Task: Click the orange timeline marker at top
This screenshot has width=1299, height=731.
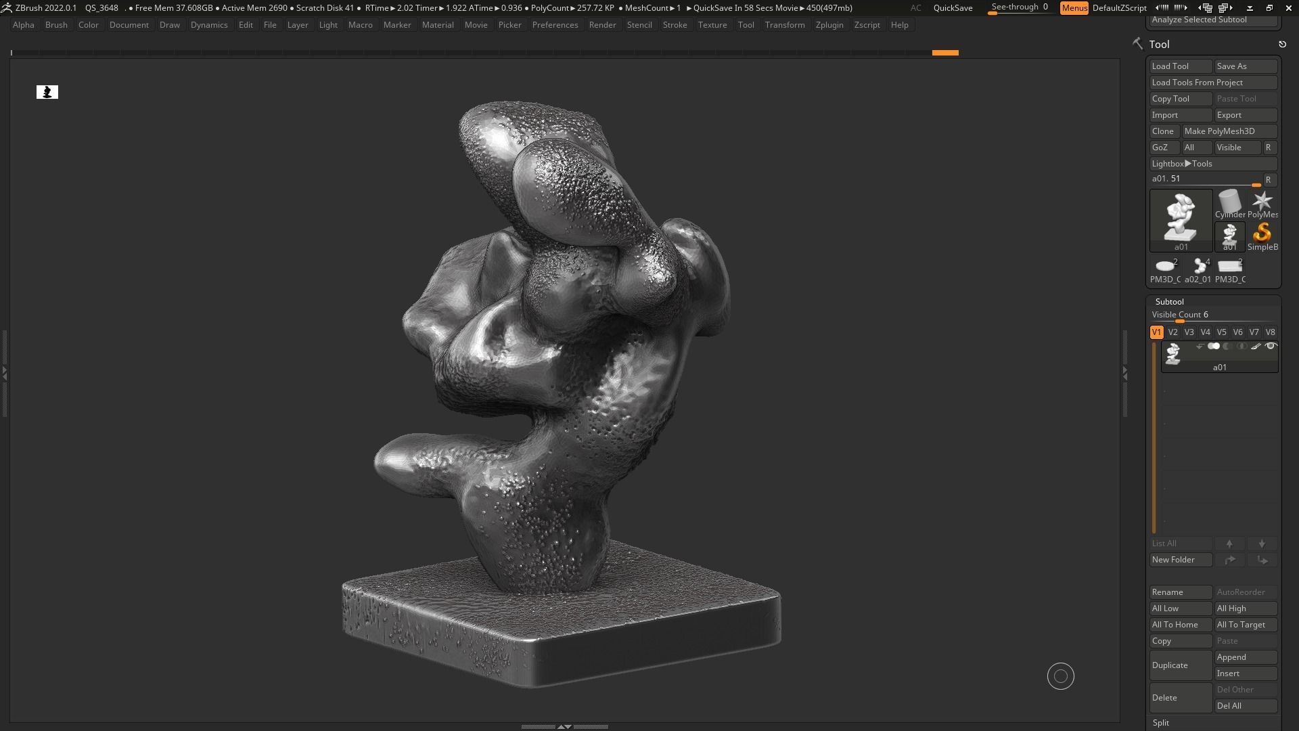Action: pyautogui.click(x=945, y=53)
